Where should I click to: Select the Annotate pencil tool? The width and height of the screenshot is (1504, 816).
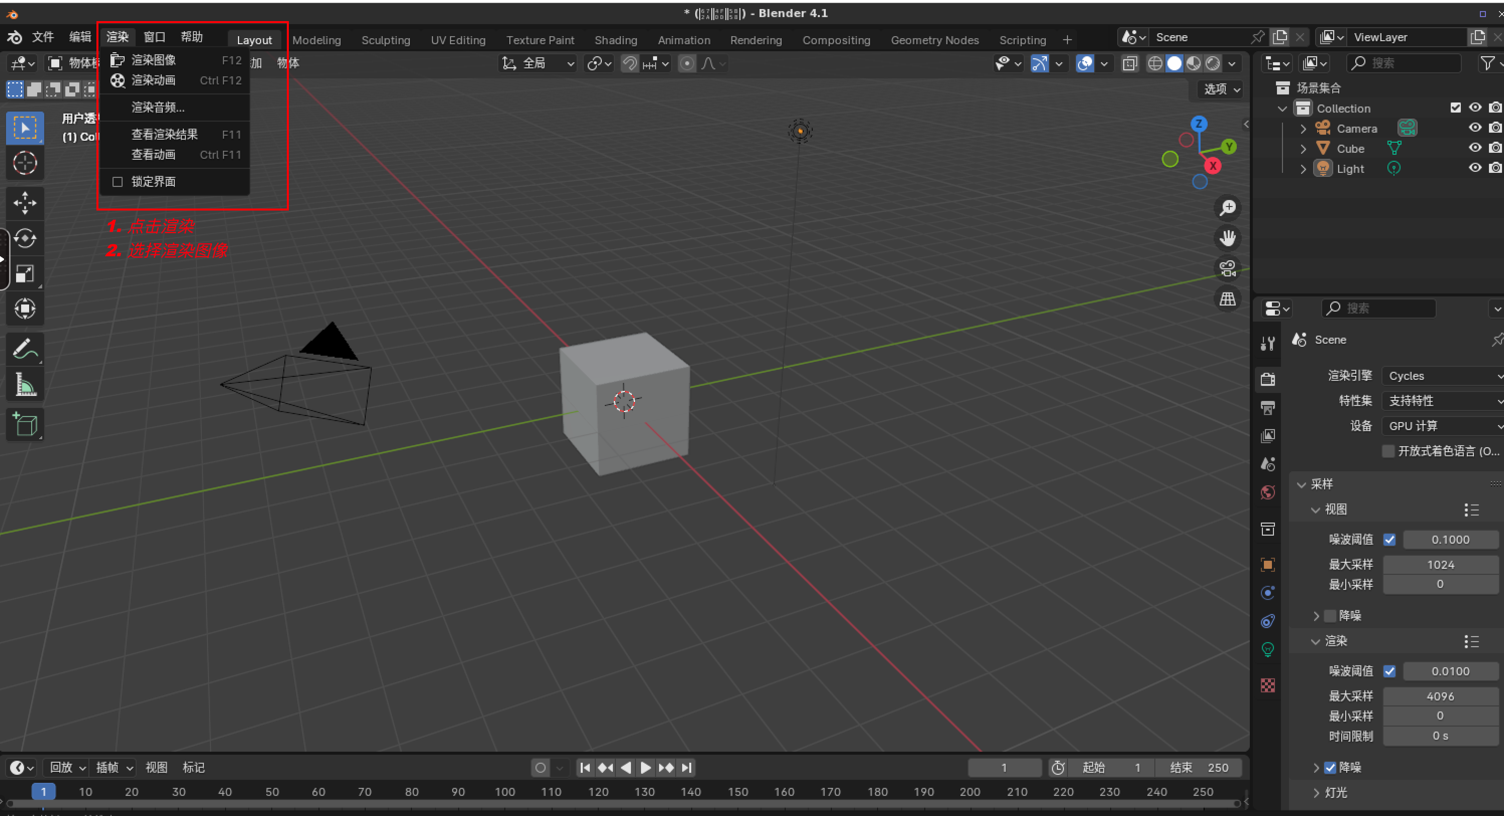pos(25,349)
